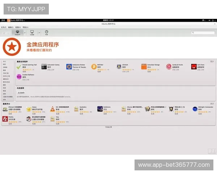Select the 开发工具 category in sidebar
Screen dimensions: 217x174
pos(6,73)
